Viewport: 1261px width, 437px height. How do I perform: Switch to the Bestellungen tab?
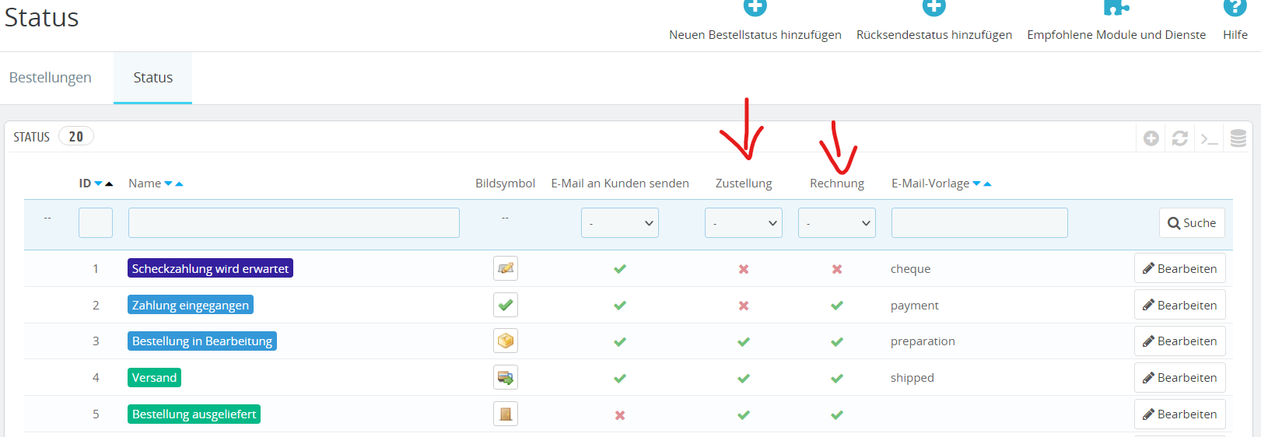pos(51,78)
